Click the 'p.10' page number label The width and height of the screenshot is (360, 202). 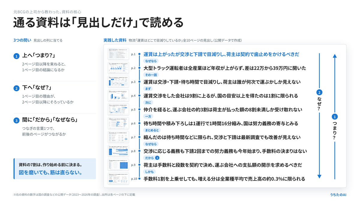[134, 179]
